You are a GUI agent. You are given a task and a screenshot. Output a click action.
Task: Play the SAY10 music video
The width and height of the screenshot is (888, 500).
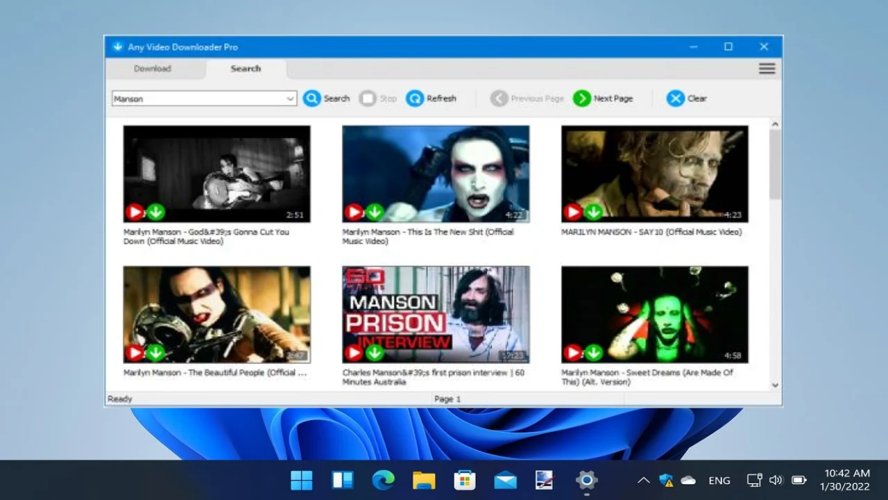pos(572,212)
